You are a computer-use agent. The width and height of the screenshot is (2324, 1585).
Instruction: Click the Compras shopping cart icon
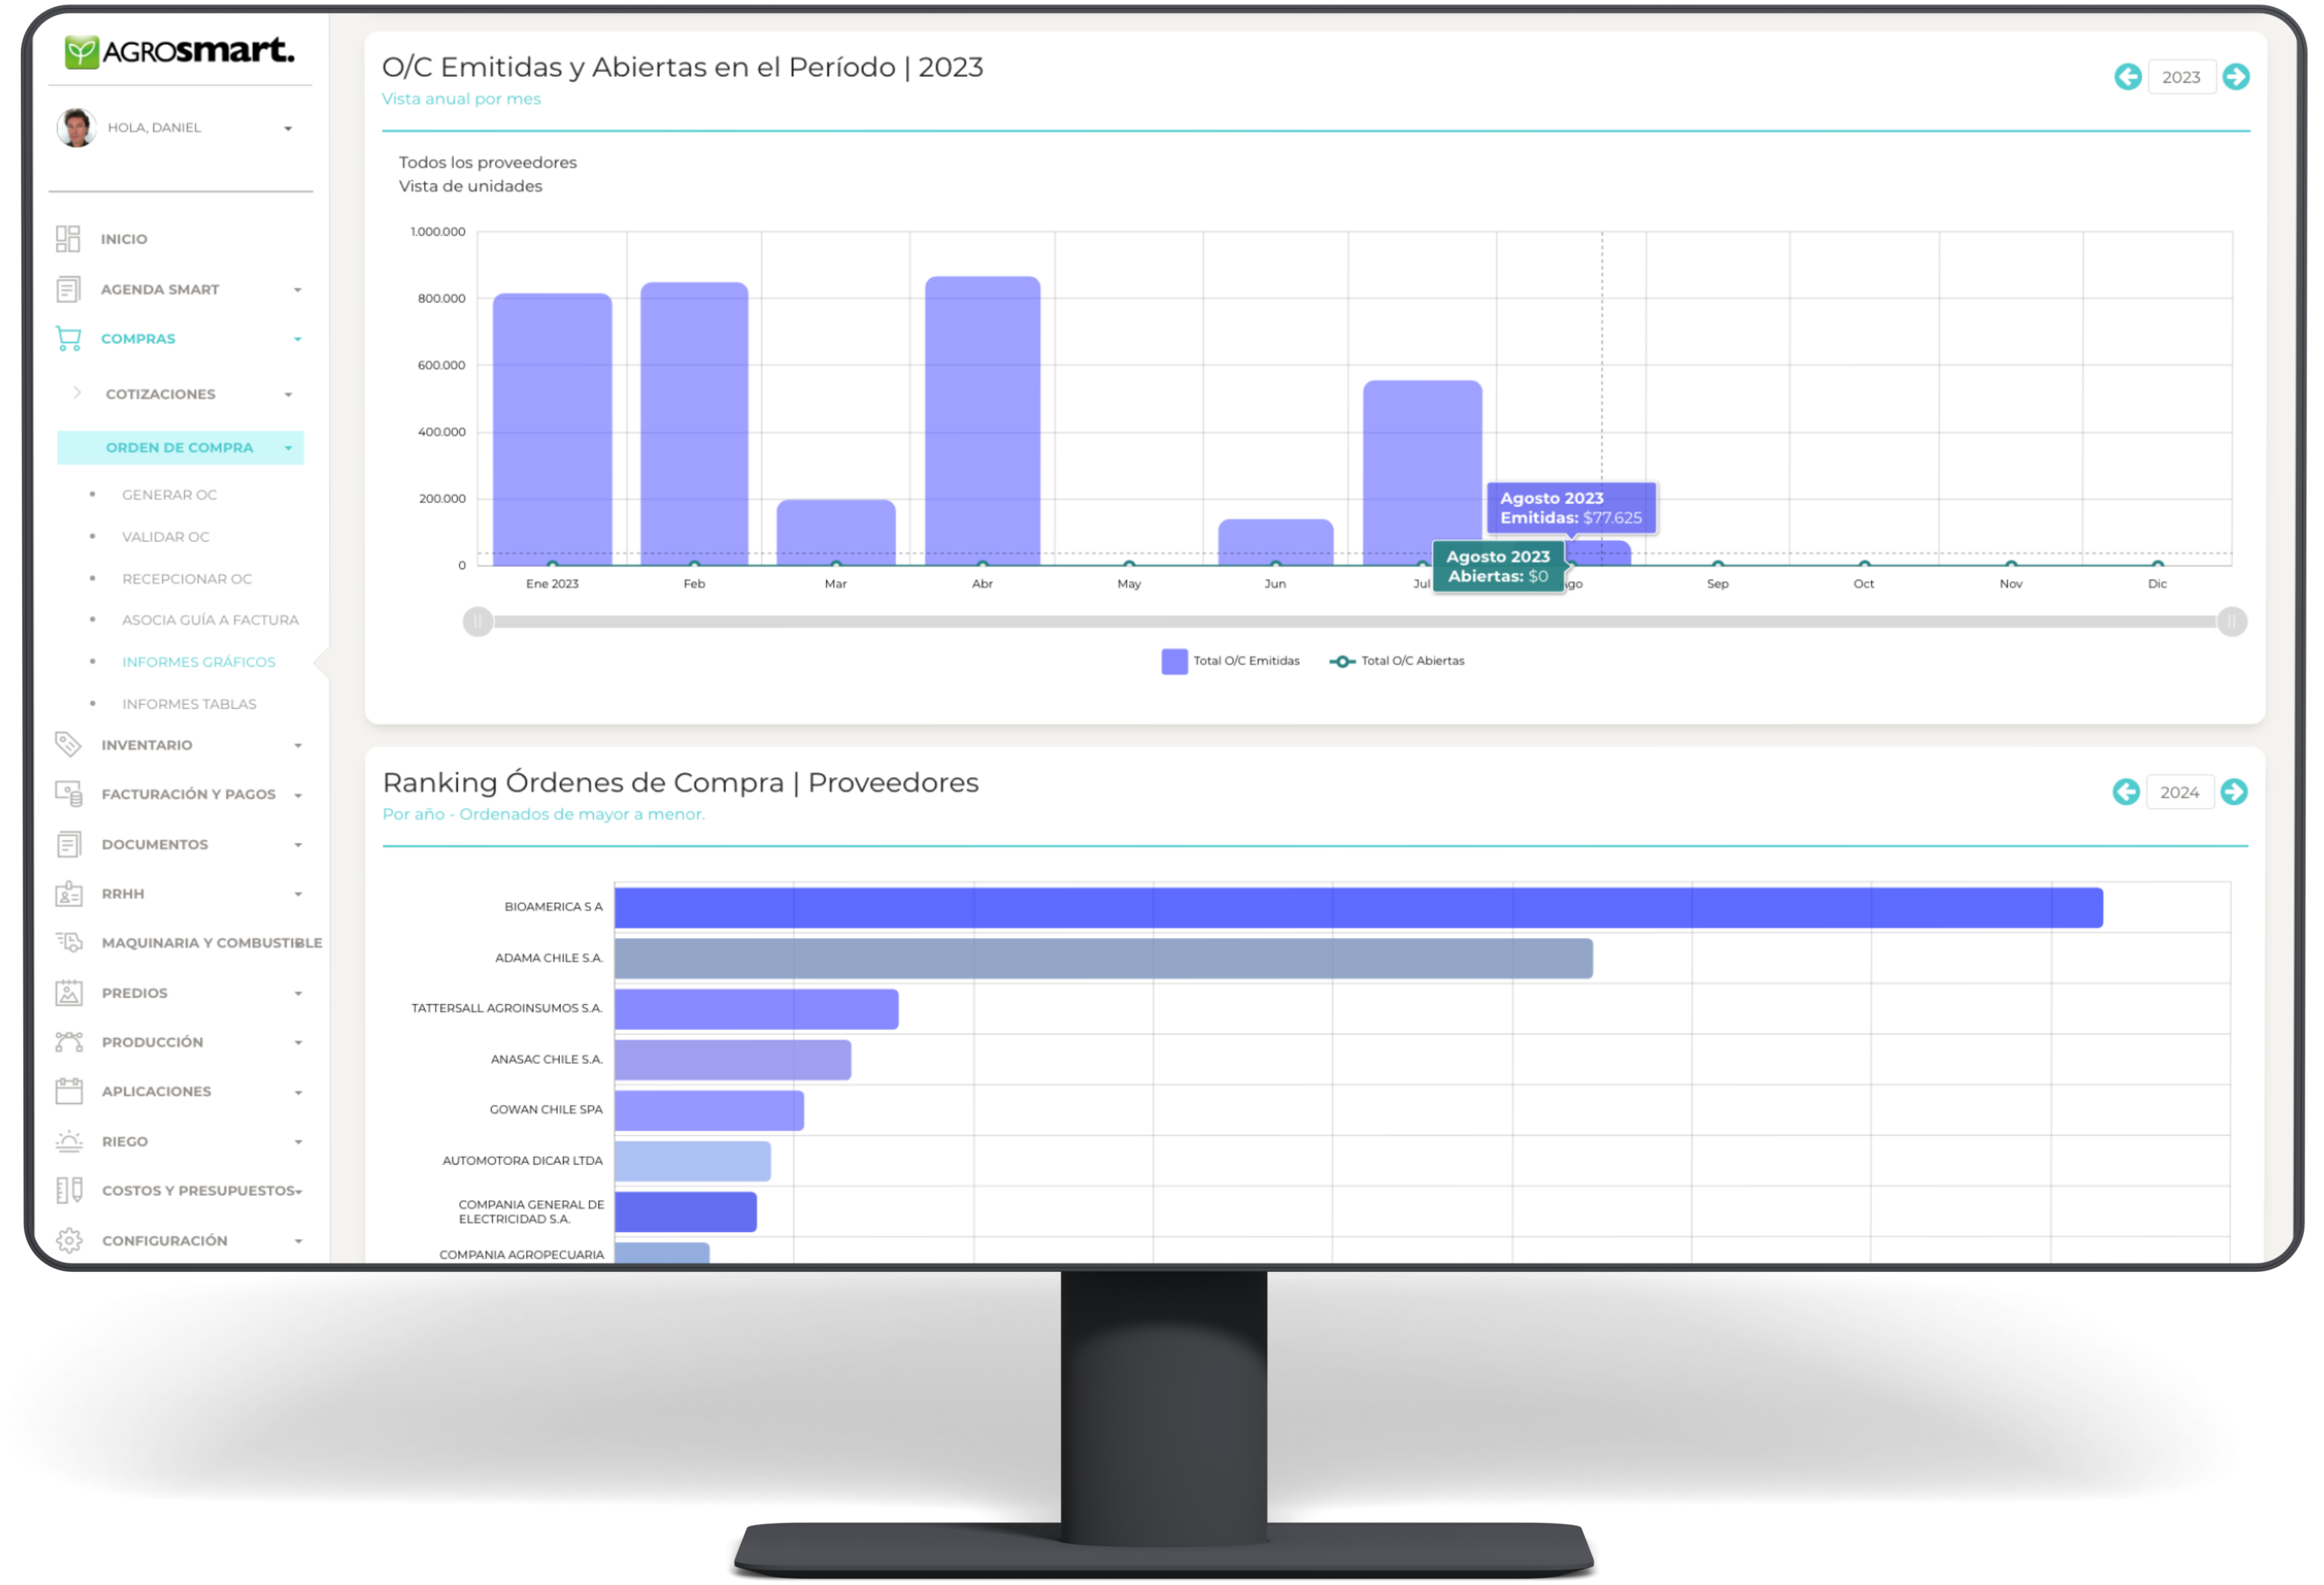[68, 339]
